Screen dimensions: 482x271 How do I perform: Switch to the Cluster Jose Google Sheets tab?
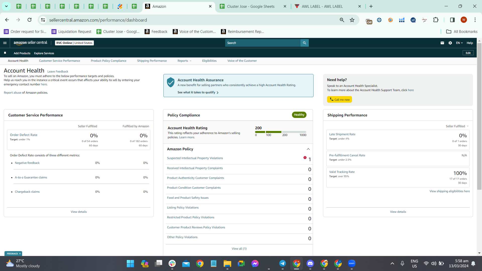click(x=253, y=7)
